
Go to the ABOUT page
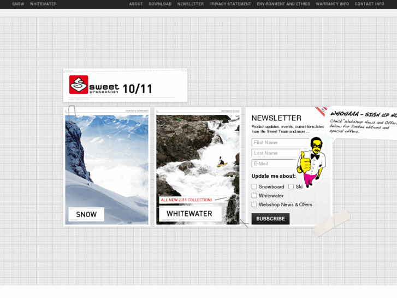[136, 4]
